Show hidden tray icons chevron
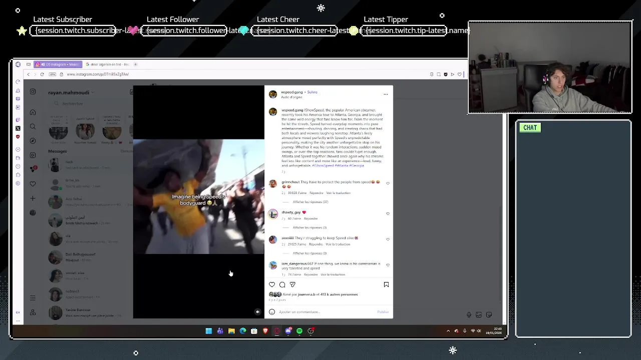Viewport: 641px width, 360px height. click(448, 331)
